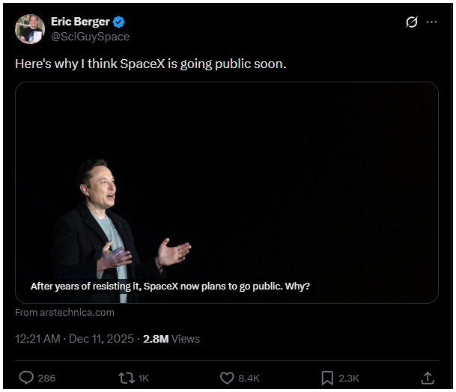Screen dimensions: 456x392
Task: Bookmark this post
Action: tap(327, 378)
